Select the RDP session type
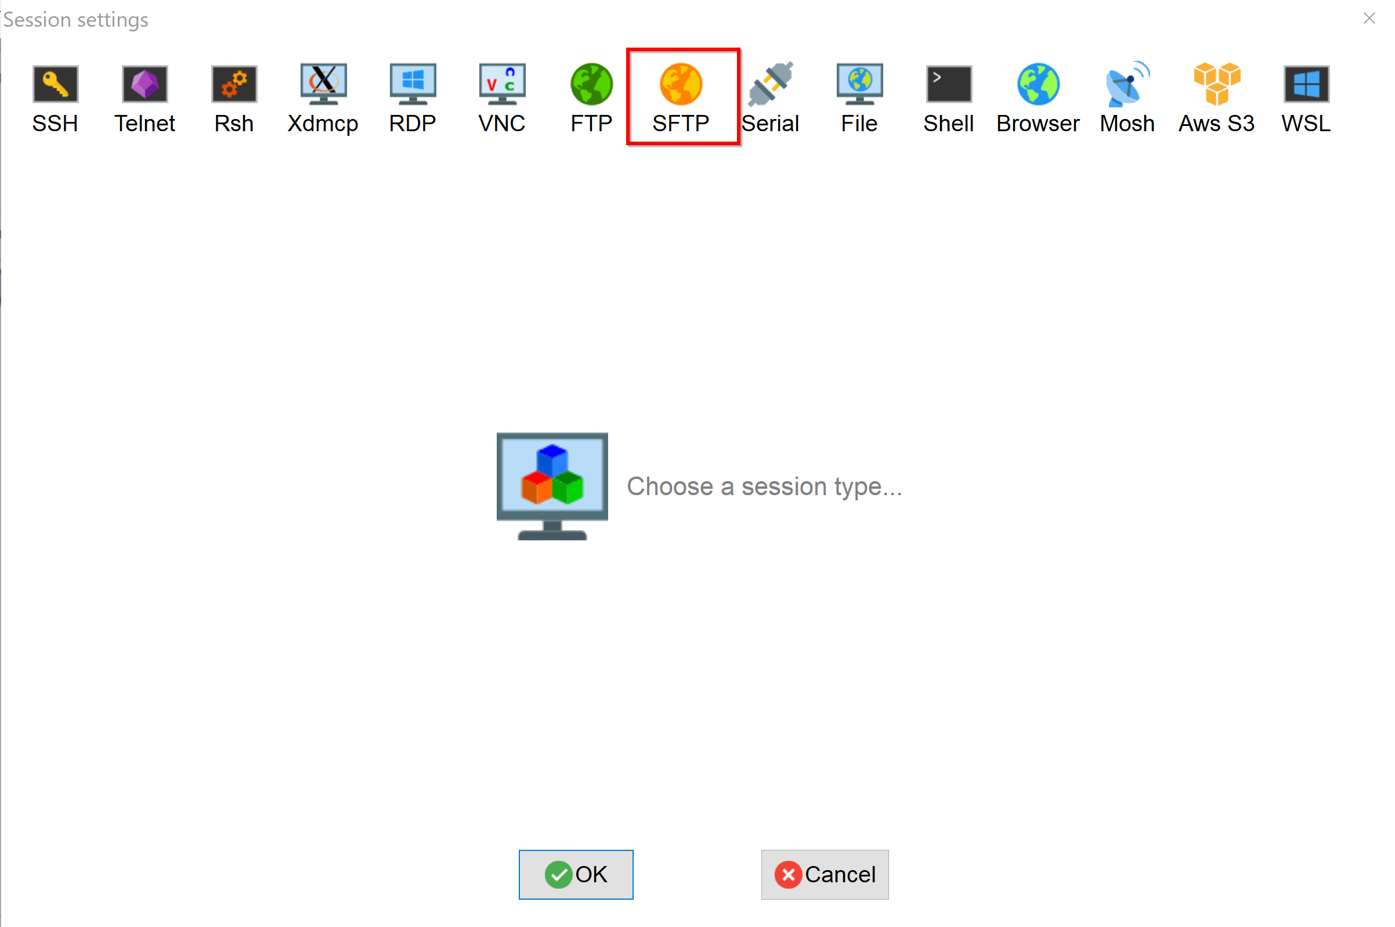The image size is (1395, 927). pyautogui.click(x=413, y=92)
